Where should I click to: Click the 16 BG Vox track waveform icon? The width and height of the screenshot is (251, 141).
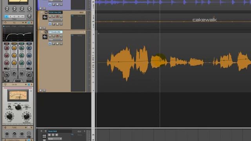(x=45, y=17)
